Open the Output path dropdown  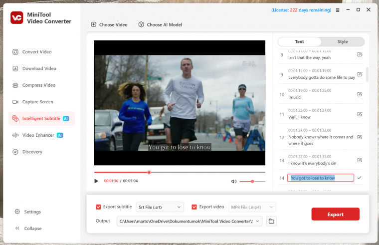click(x=257, y=221)
